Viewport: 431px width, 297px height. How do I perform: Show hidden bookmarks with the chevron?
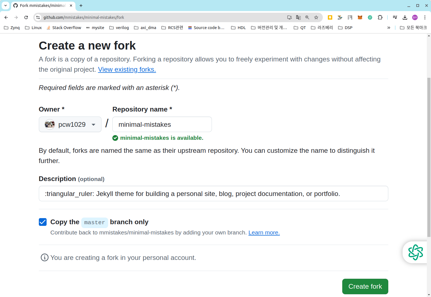389,28
